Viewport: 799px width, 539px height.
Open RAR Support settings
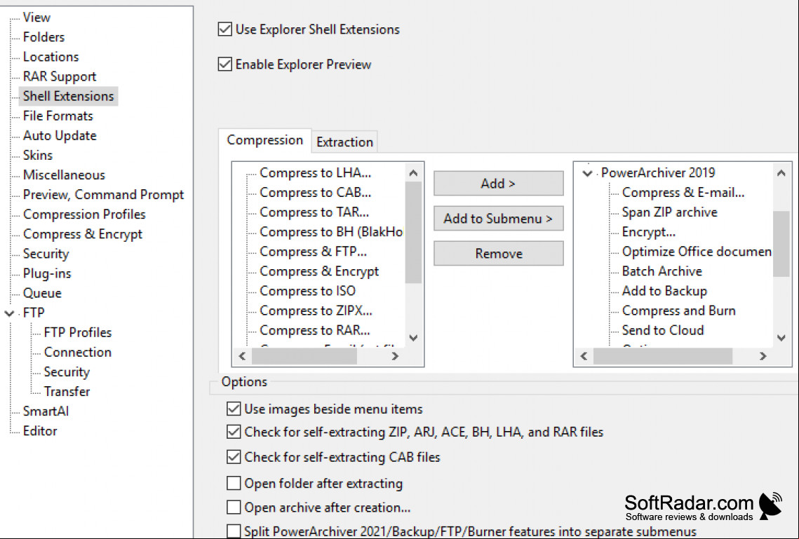(60, 76)
